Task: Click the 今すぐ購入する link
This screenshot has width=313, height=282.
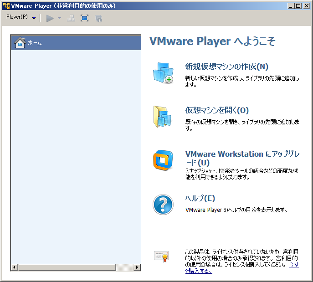Action: tap(294, 265)
